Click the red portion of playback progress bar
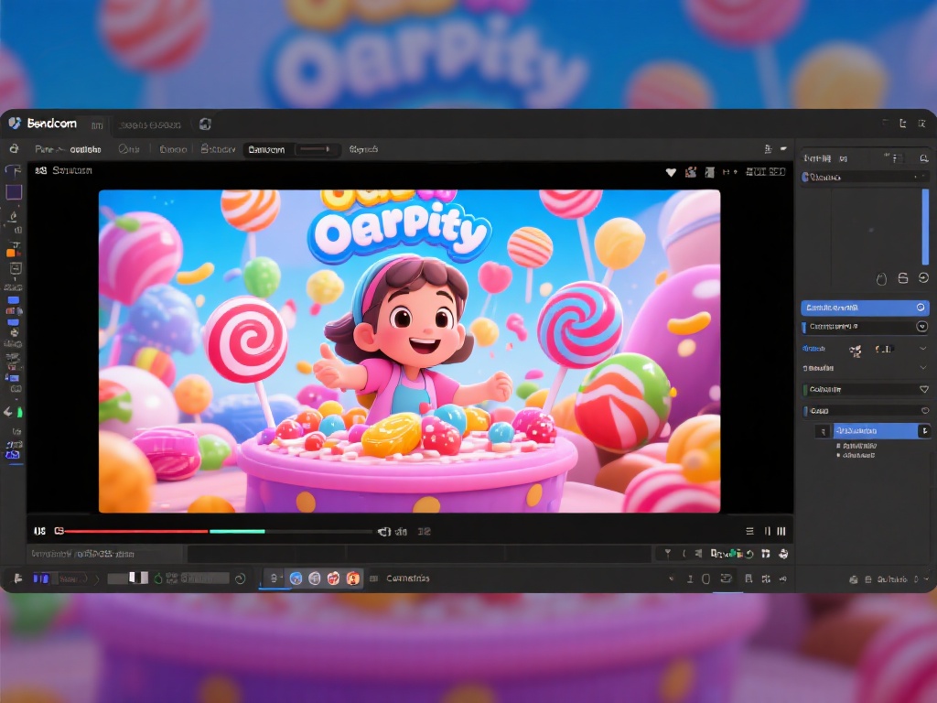Image resolution: width=937 pixels, height=703 pixels. click(x=135, y=531)
